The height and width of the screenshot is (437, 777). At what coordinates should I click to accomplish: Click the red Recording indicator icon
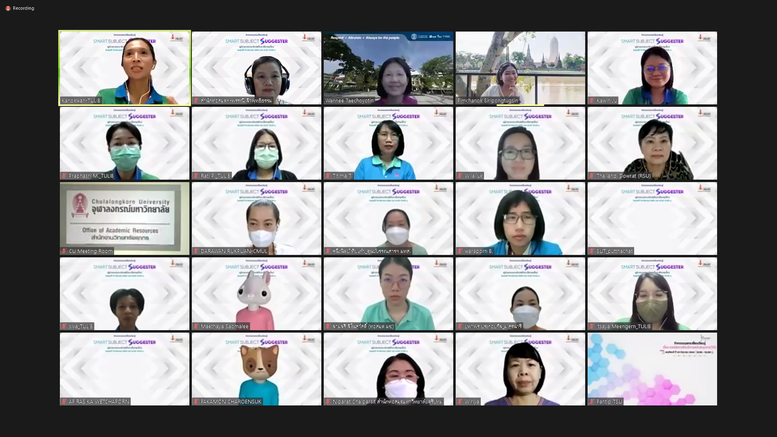coord(8,8)
